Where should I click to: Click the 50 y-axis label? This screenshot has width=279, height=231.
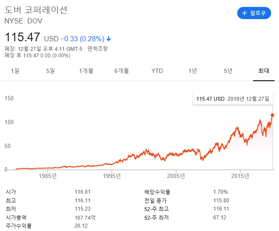(7, 146)
